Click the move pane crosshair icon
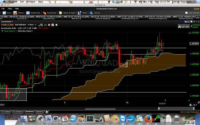Screen dimensions: 200x125 (x=194, y=22)
